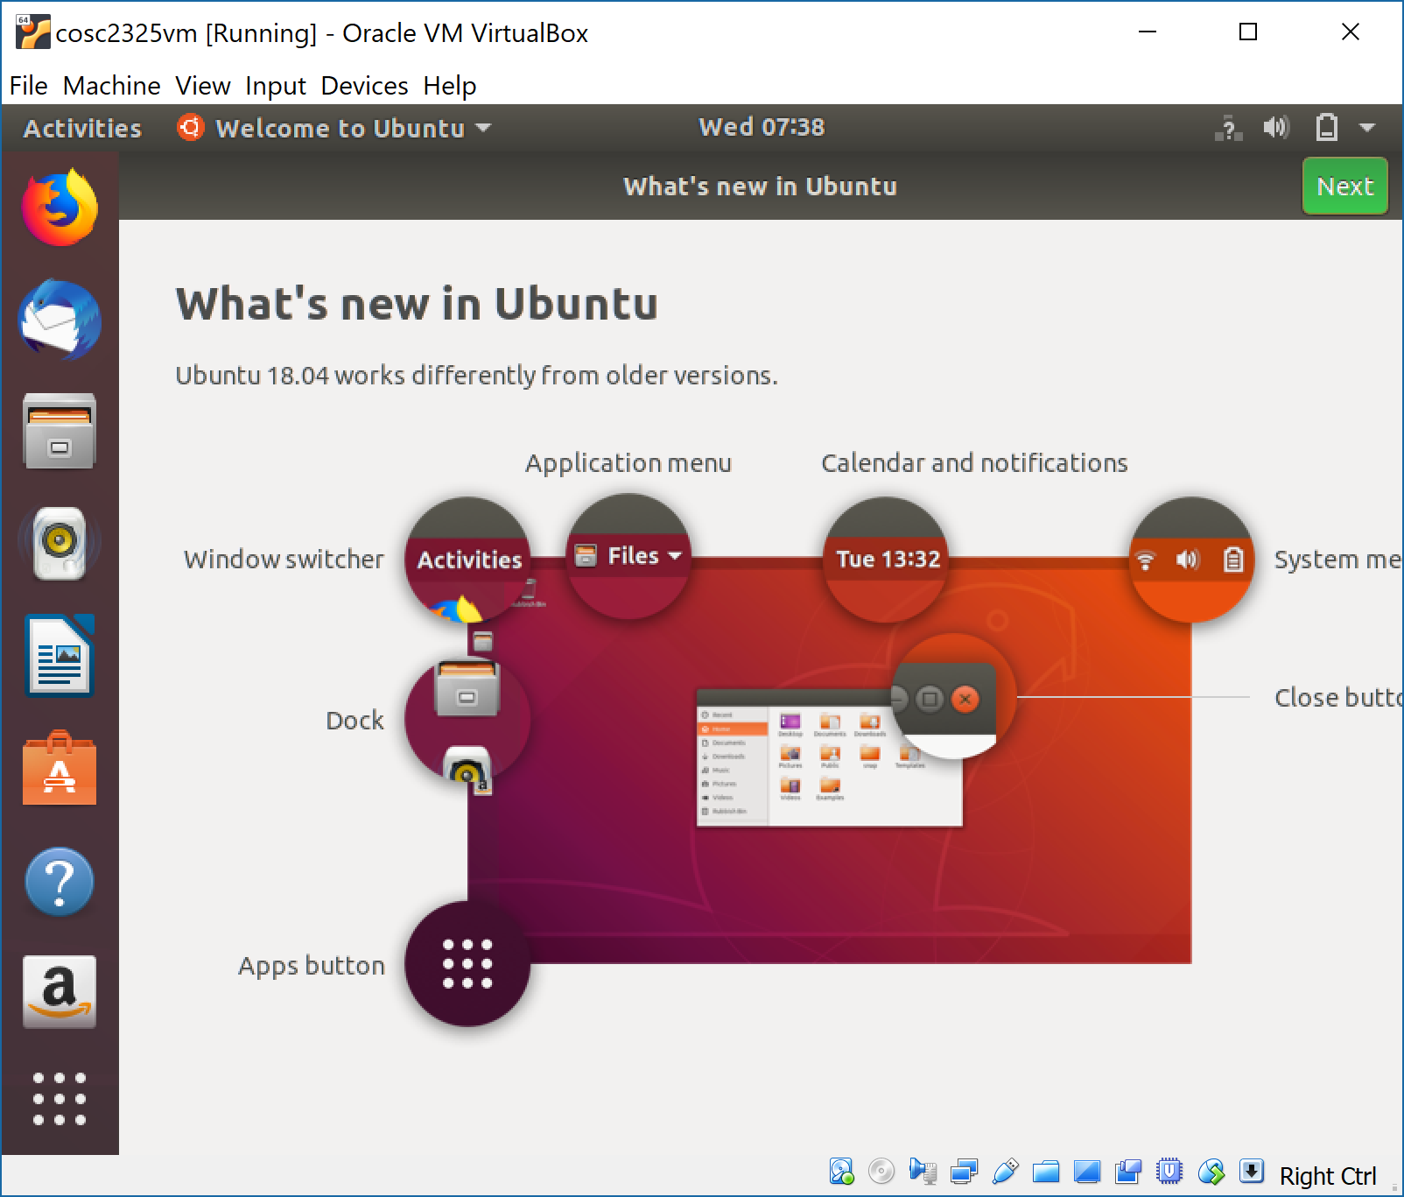Click the USB devices status icon
The image size is (1404, 1197).
point(1006,1172)
